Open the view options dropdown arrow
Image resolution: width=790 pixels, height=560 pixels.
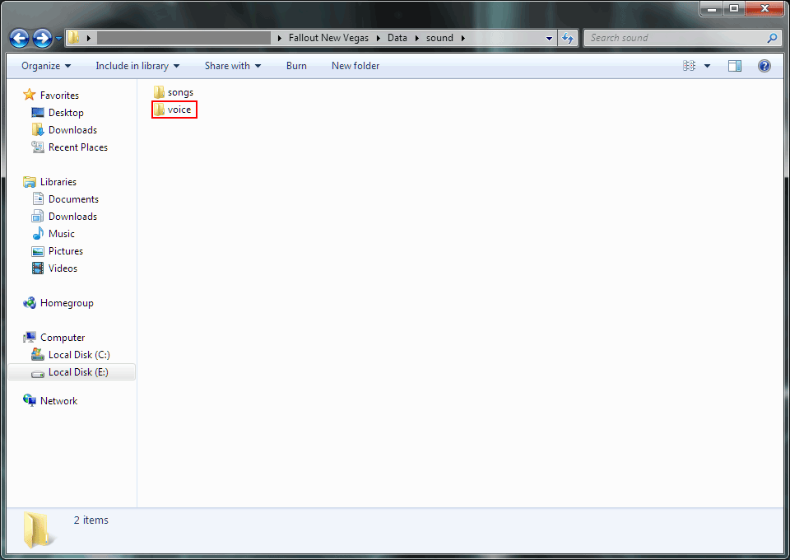pyautogui.click(x=708, y=66)
